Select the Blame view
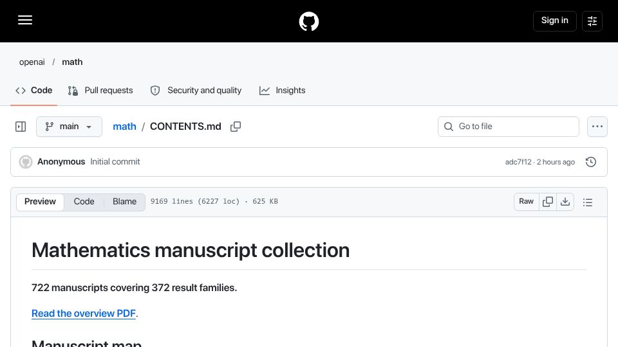 point(124,202)
